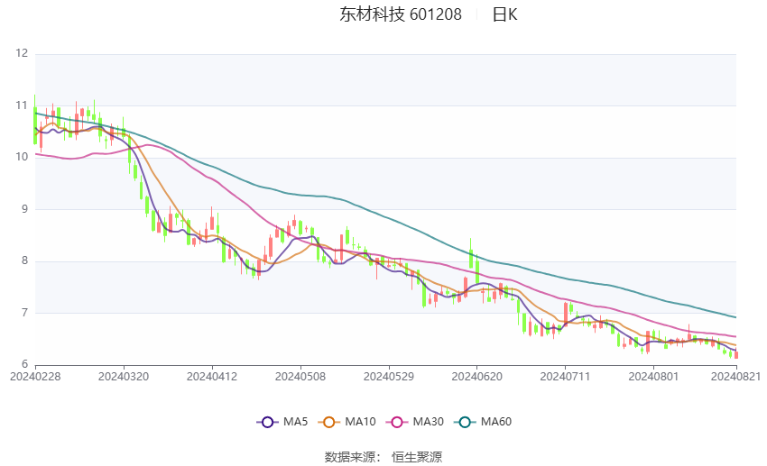
Task: Toggle the MA5 legend series
Action: coord(282,422)
